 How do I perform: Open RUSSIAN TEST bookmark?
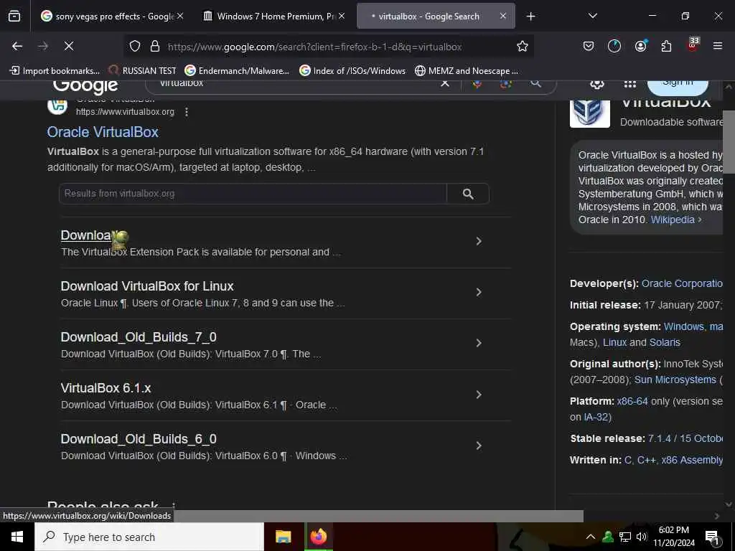(x=143, y=71)
